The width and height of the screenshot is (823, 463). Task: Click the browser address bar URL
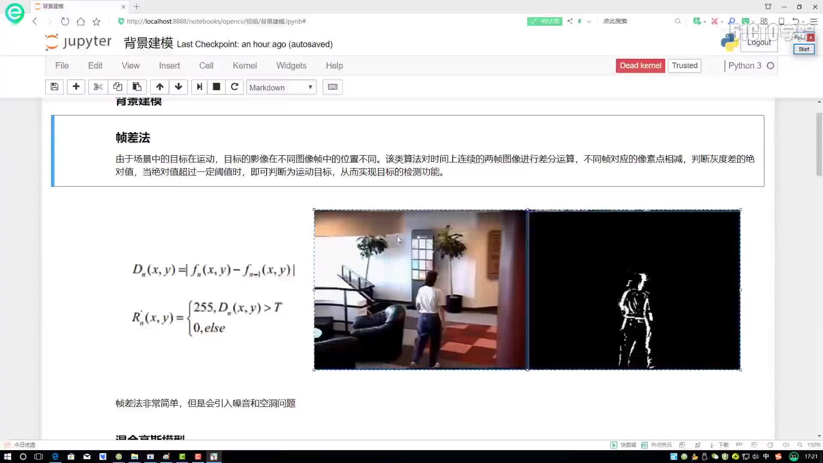216,21
